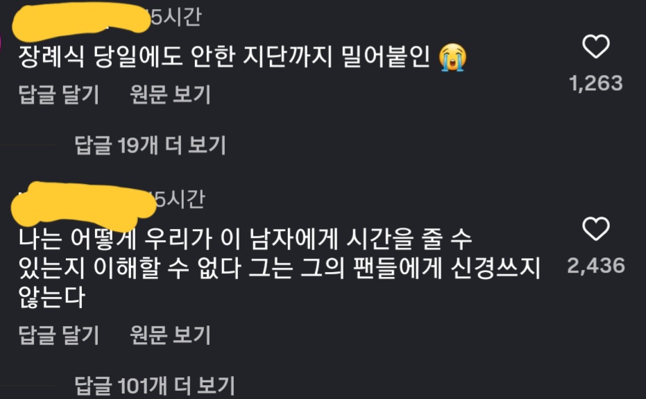Screen dimensions: 646x399
Task: Click the crying face emoji
Action: pyautogui.click(x=453, y=58)
